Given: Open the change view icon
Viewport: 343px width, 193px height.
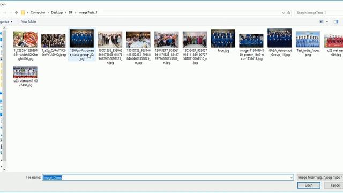Looking at the screenshot, I should 322,21.
